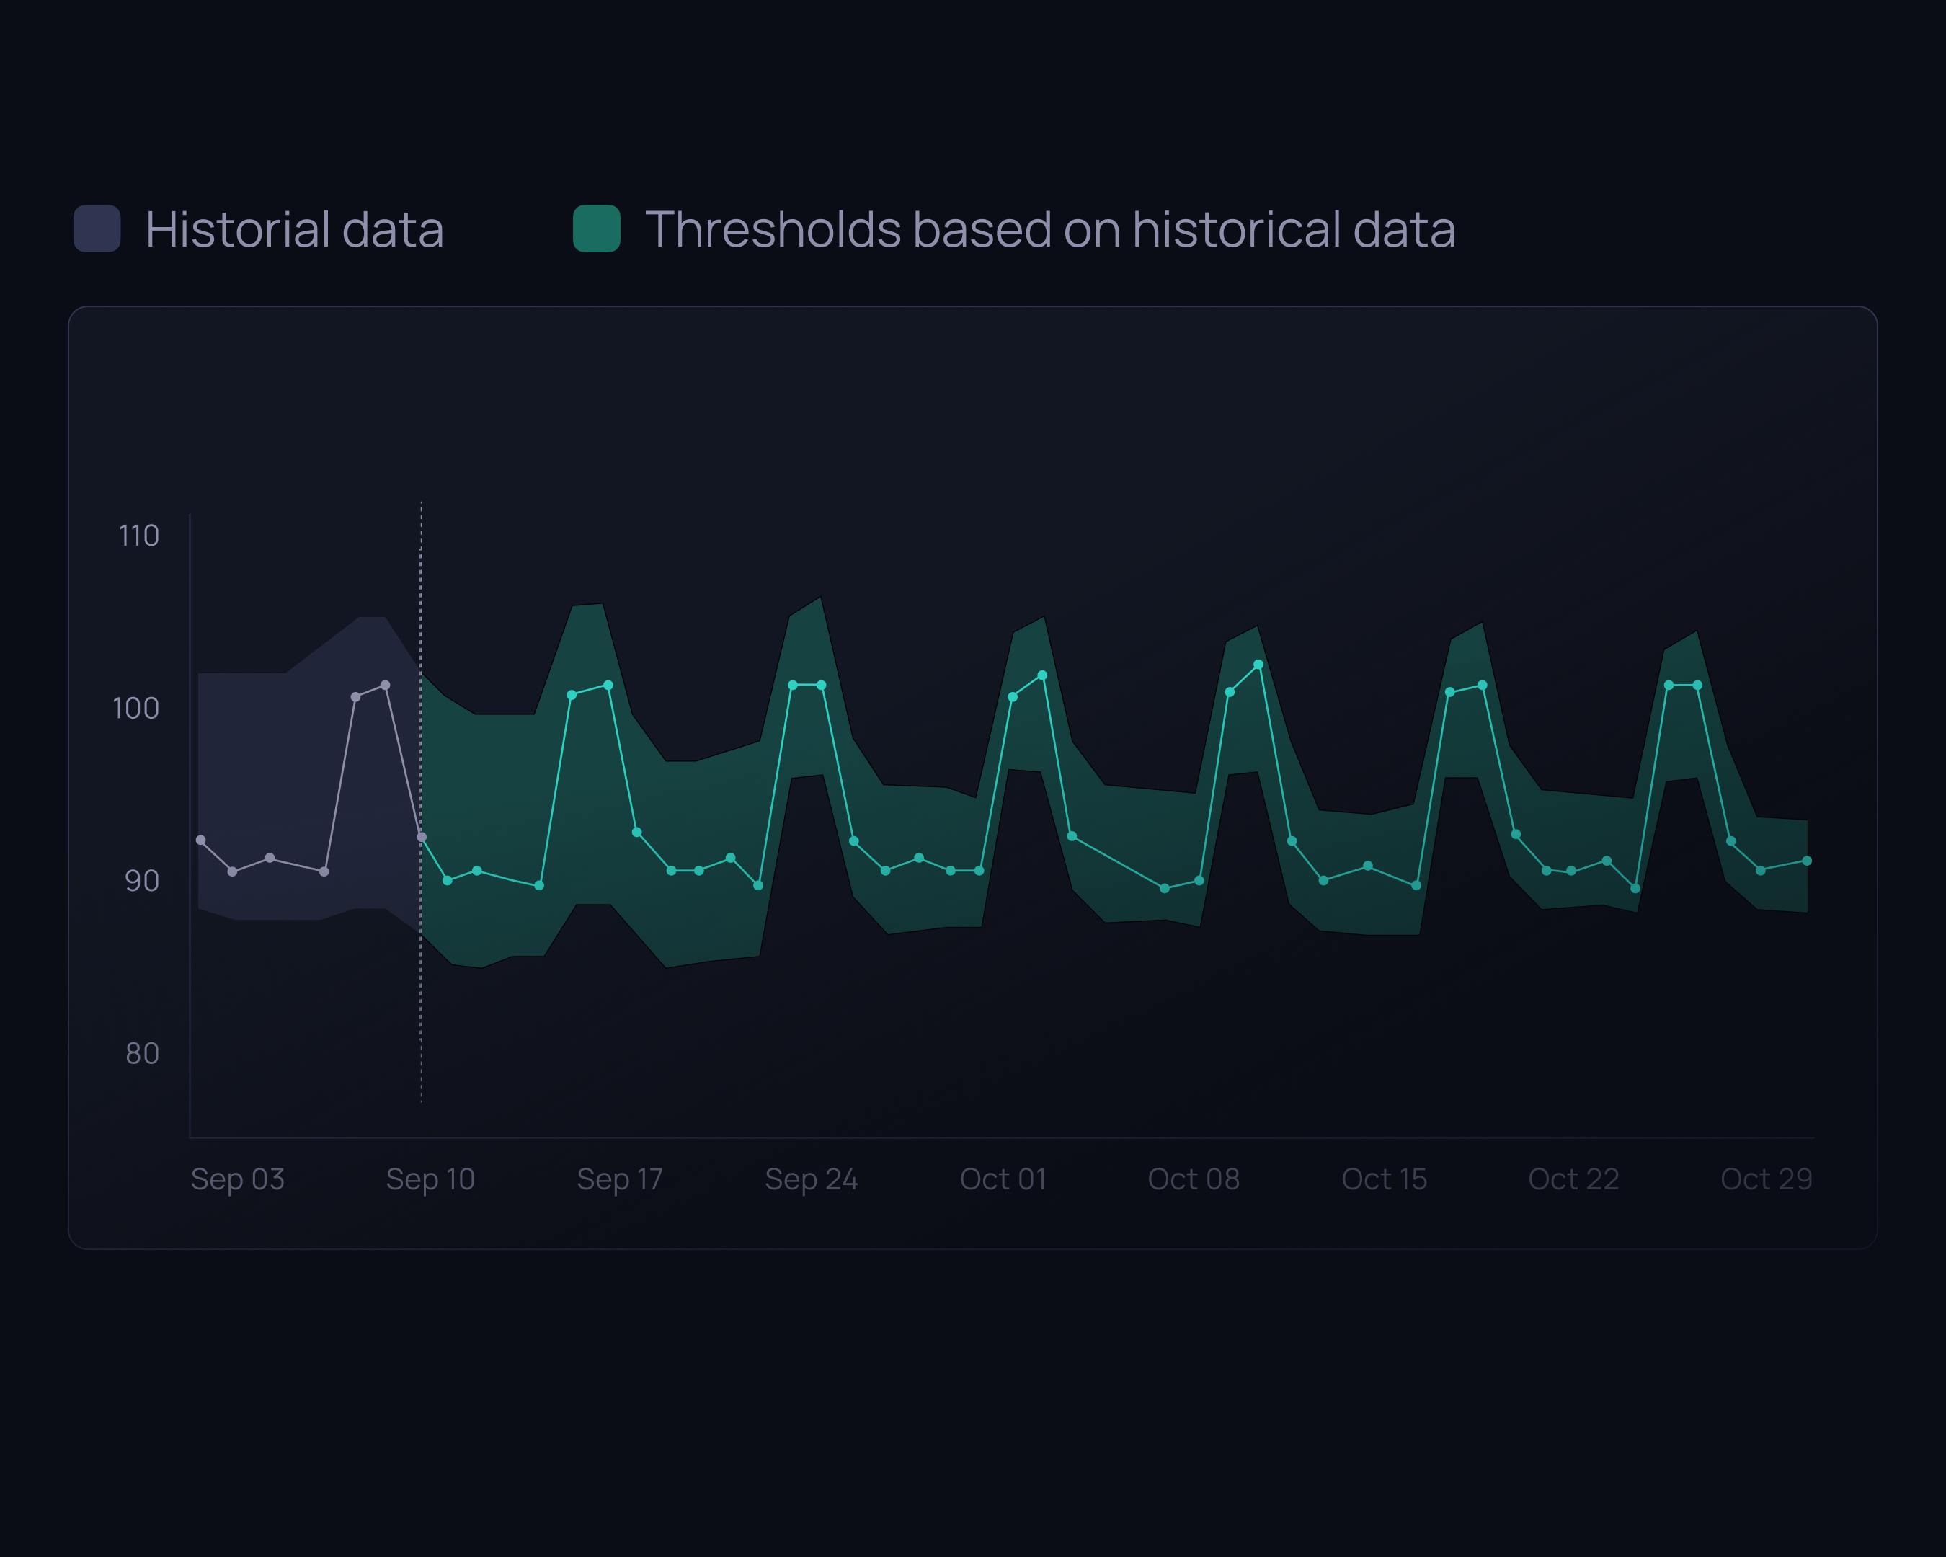Click the 100 y-axis label
This screenshot has height=1557, width=1946.
(135, 709)
